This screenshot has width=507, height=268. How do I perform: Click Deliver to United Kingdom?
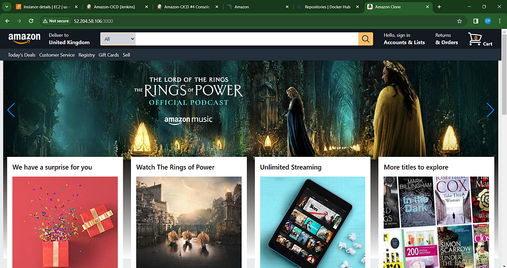pyautogui.click(x=69, y=39)
